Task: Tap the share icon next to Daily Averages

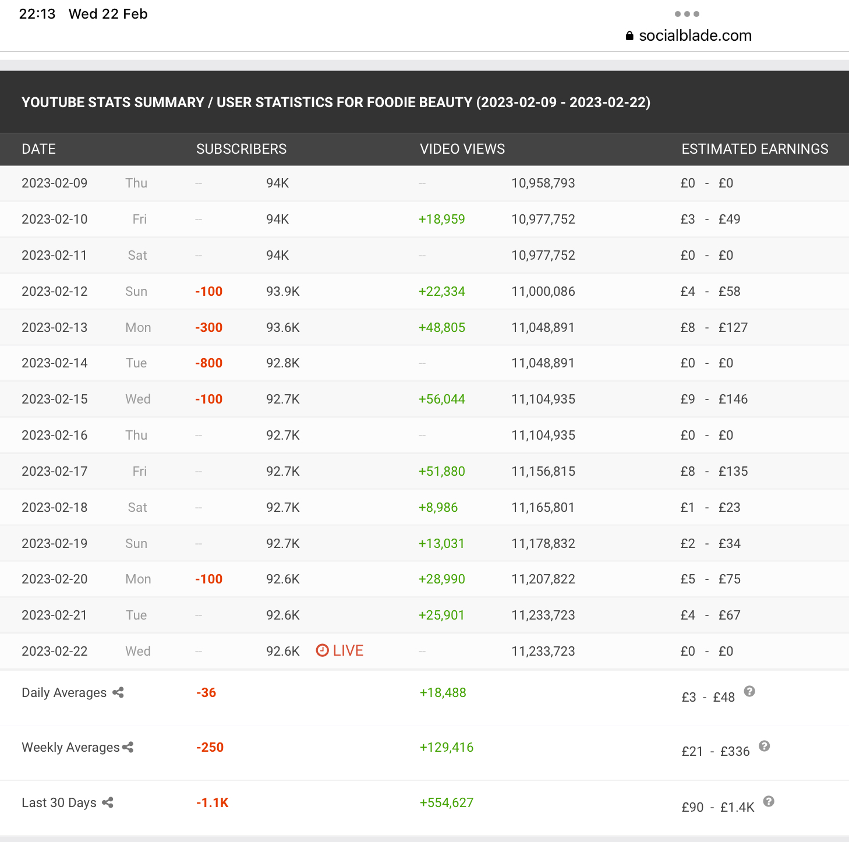Action: [x=118, y=692]
